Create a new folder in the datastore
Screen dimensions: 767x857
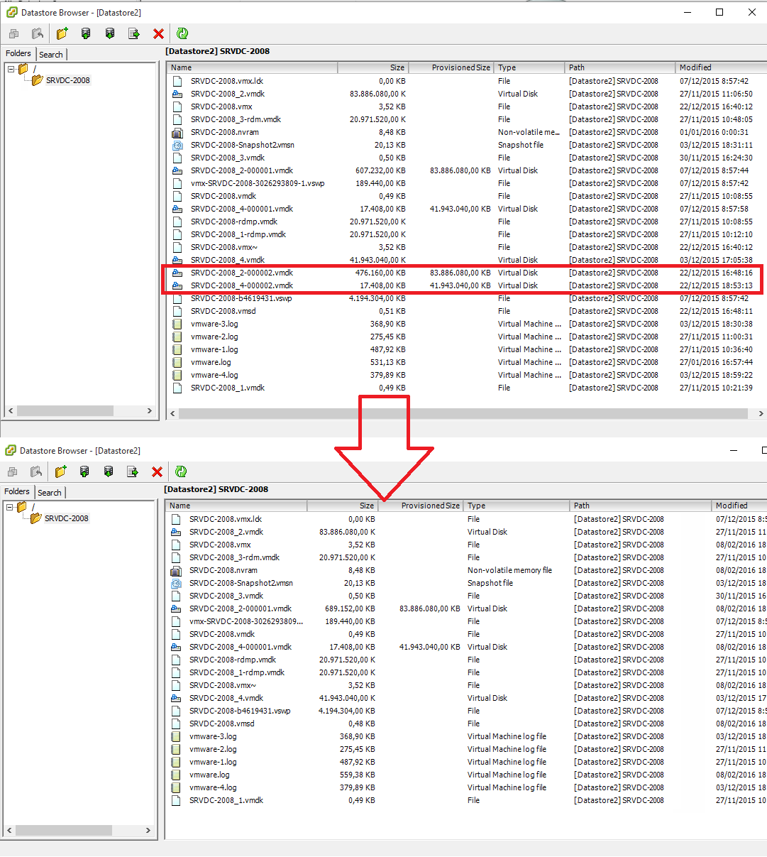(x=60, y=33)
